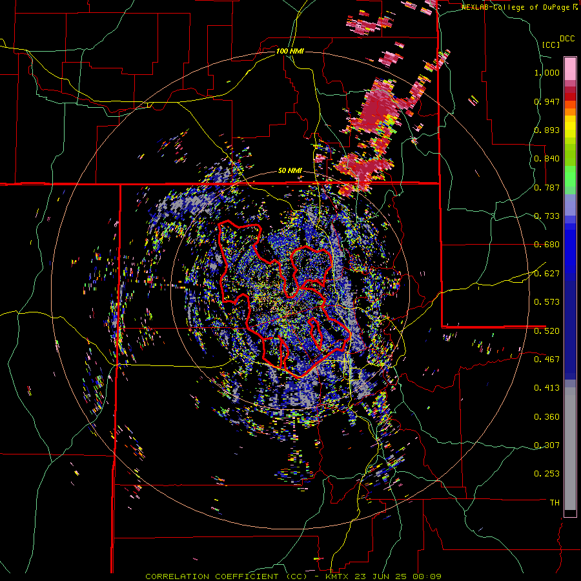Pick the orange color bar segment

[570, 112]
